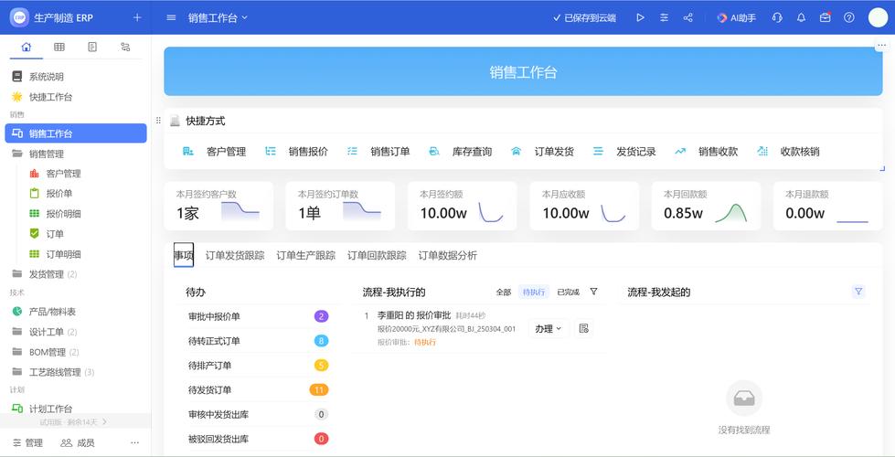
Task: Open 计划工作台 in the sidebar
Action: coord(76,409)
